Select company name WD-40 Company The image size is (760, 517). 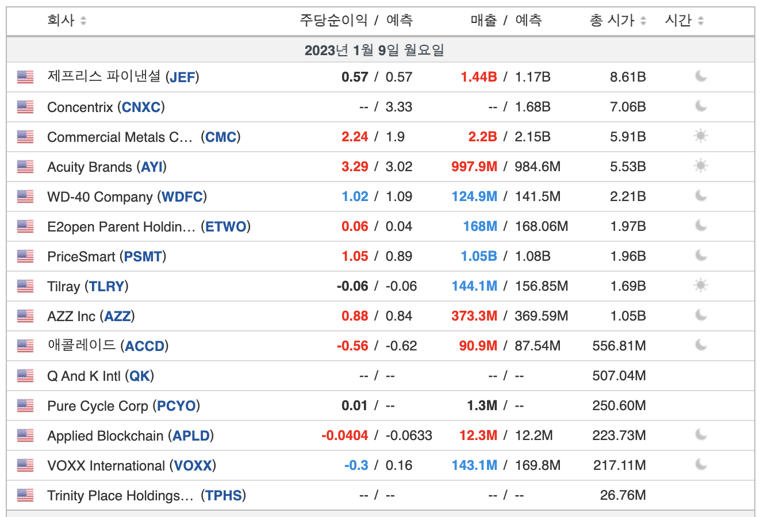pos(100,196)
